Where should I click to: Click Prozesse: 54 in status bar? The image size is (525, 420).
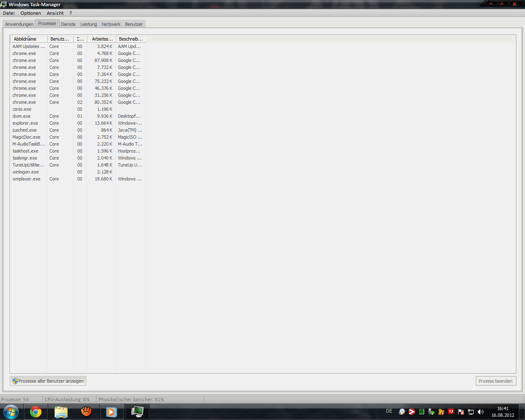click(15, 399)
